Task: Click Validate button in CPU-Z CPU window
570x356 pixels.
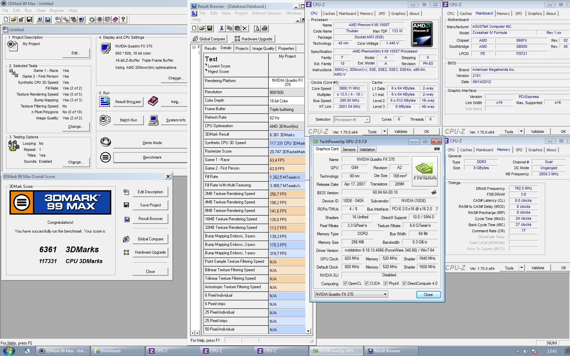Action: click(401, 132)
